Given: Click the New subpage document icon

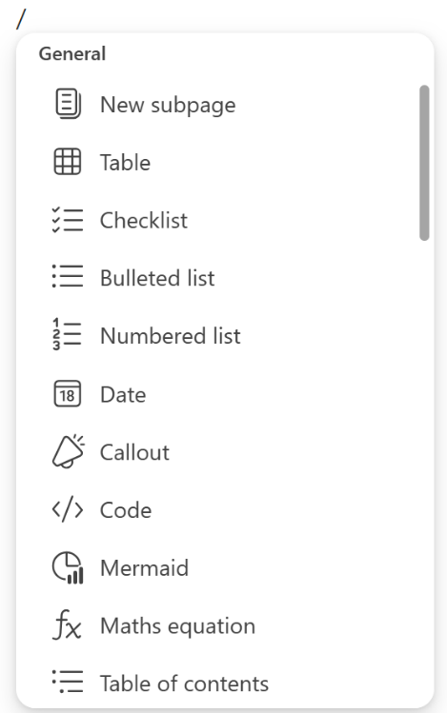Looking at the screenshot, I should (68, 104).
